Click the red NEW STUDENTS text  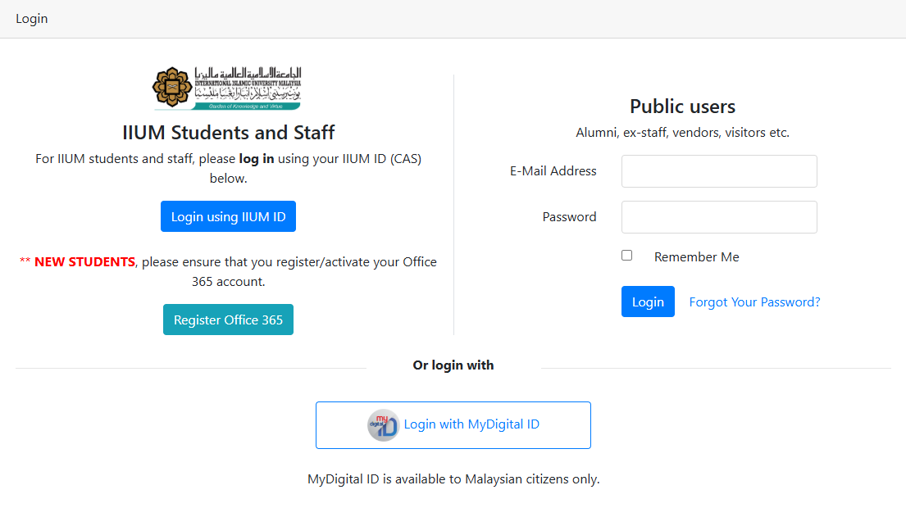tap(83, 261)
